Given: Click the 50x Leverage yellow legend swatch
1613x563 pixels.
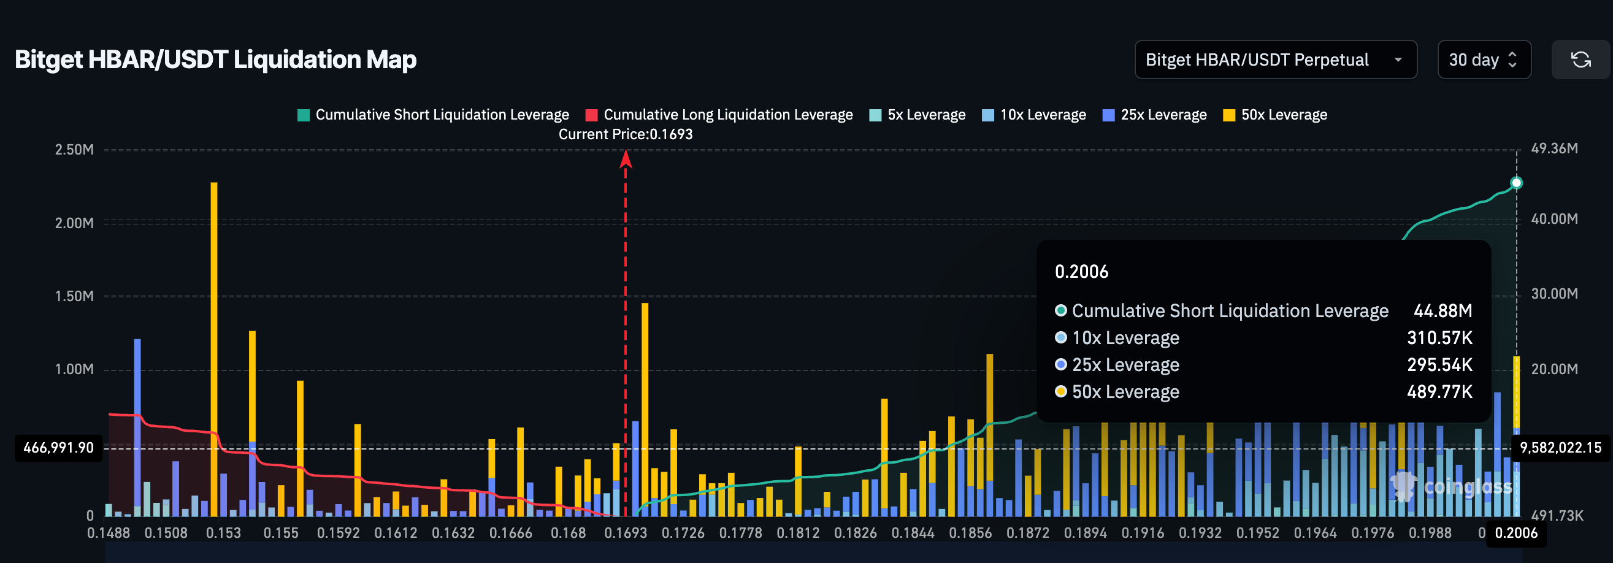Looking at the screenshot, I should tap(1228, 115).
